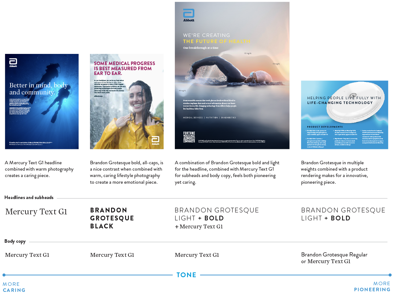Click the "Headlines and subheads" section heading
This screenshot has width=396, height=304.
[x=29, y=197]
